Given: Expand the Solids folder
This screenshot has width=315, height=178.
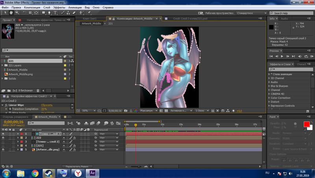Looking at the screenshot, I should [x=2, y=78].
